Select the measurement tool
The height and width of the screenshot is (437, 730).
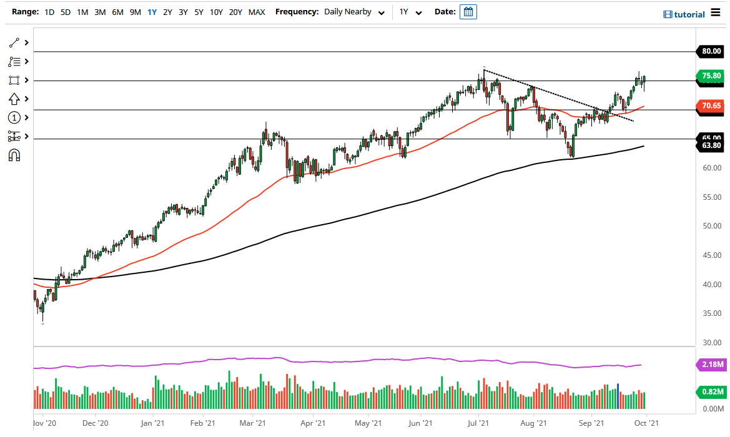point(14,136)
